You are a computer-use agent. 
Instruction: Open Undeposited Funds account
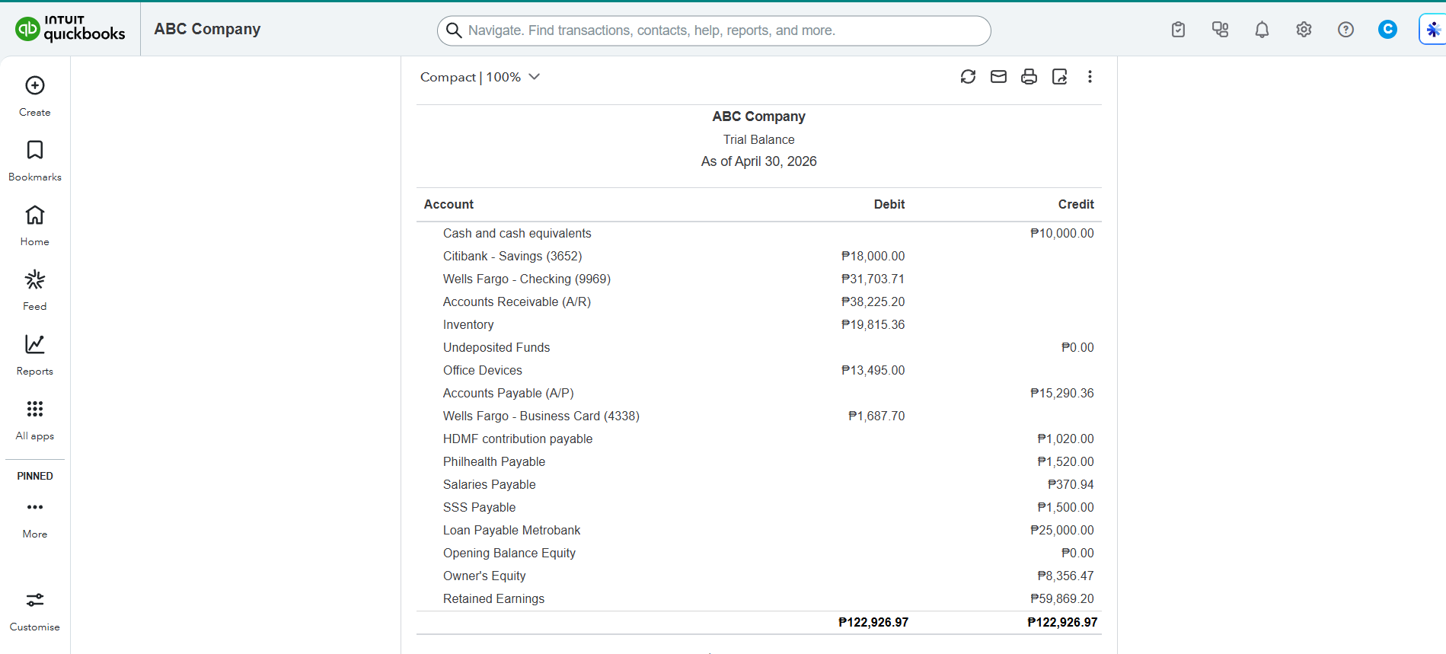point(496,347)
